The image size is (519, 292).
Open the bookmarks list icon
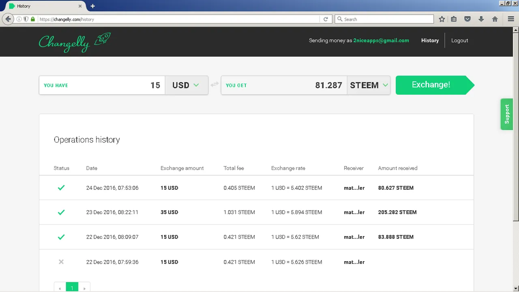point(454,19)
